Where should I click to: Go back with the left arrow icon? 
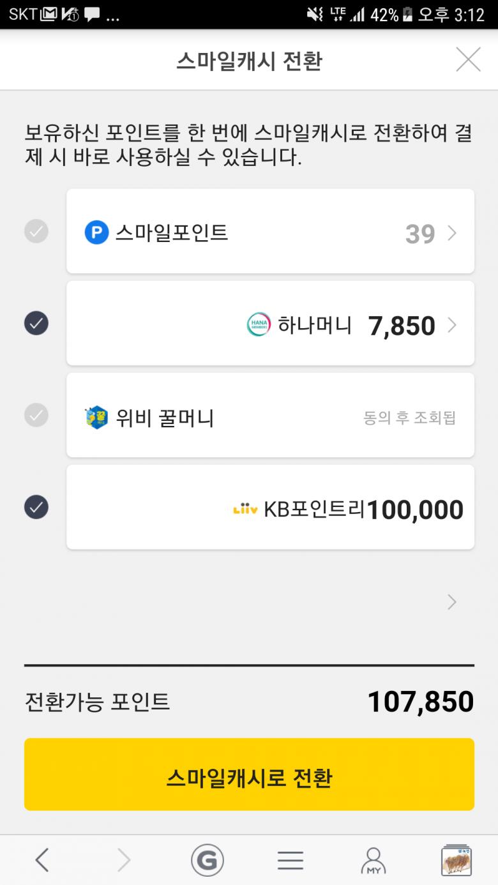42,861
